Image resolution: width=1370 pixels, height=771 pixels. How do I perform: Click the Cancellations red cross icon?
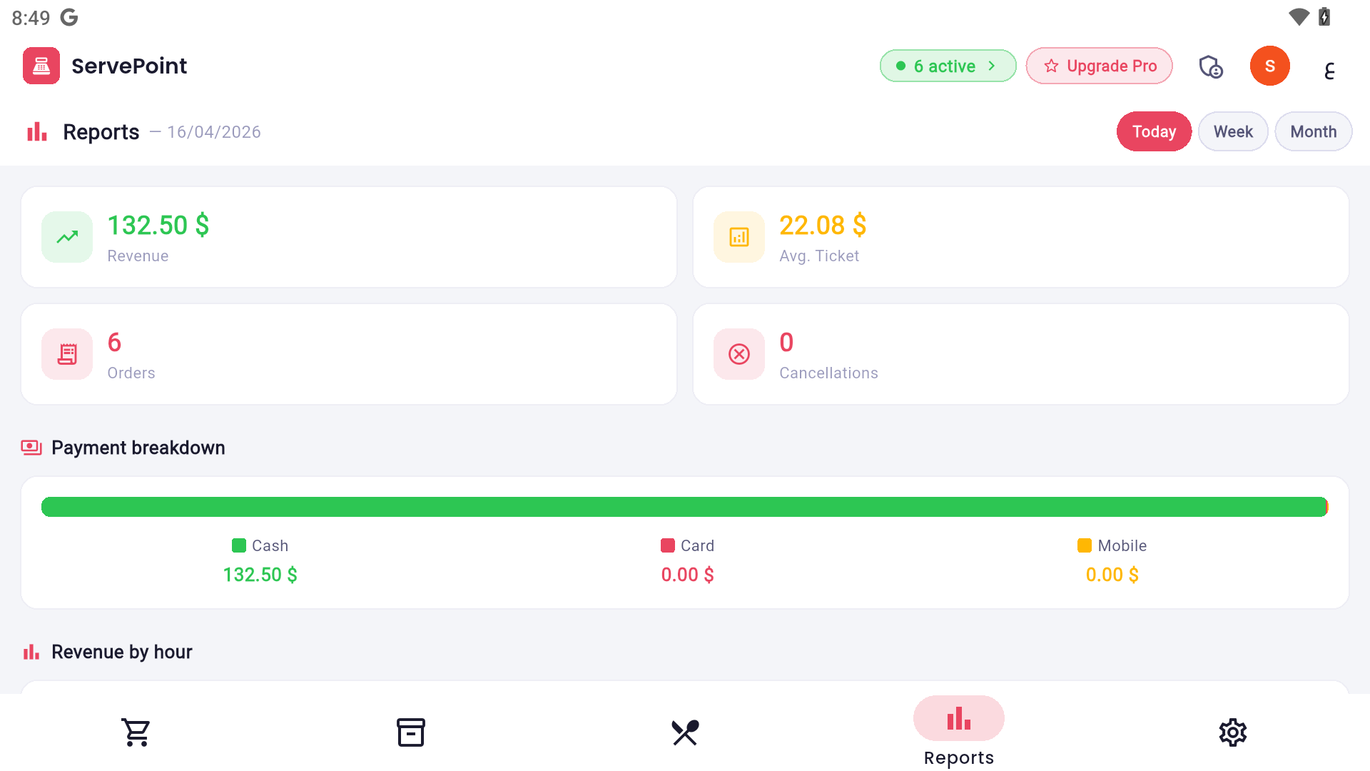click(x=739, y=353)
